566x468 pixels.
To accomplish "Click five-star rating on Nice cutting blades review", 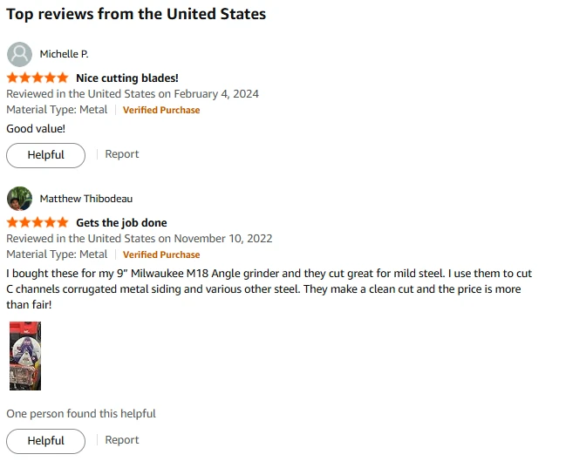I will click(x=38, y=78).
